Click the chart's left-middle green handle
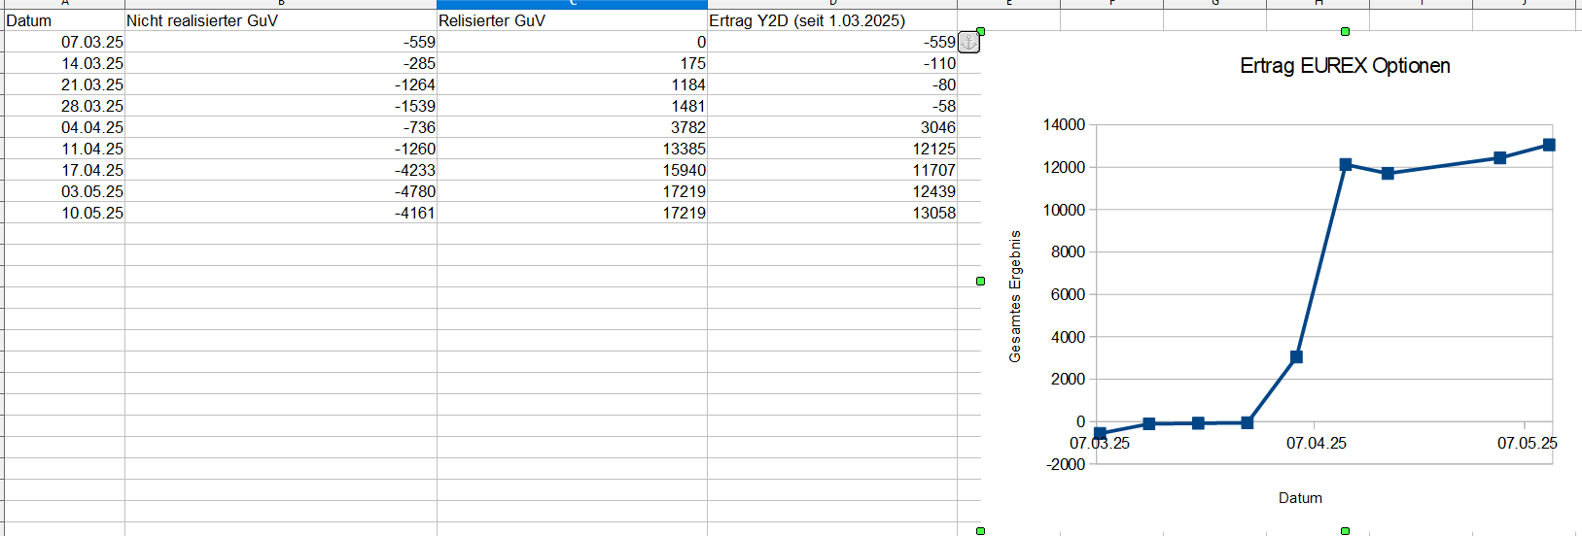The height and width of the screenshot is (536, 1582). coord(980,282)
